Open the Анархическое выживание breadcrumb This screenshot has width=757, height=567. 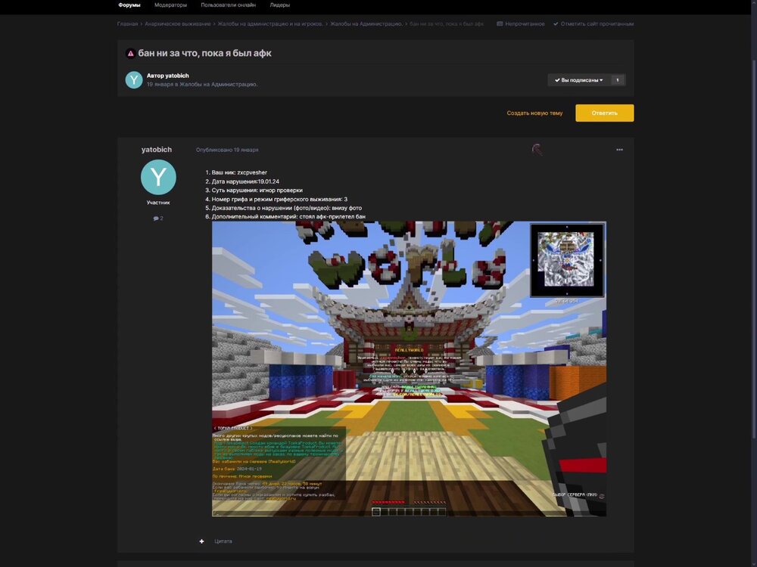click(178, 23)
